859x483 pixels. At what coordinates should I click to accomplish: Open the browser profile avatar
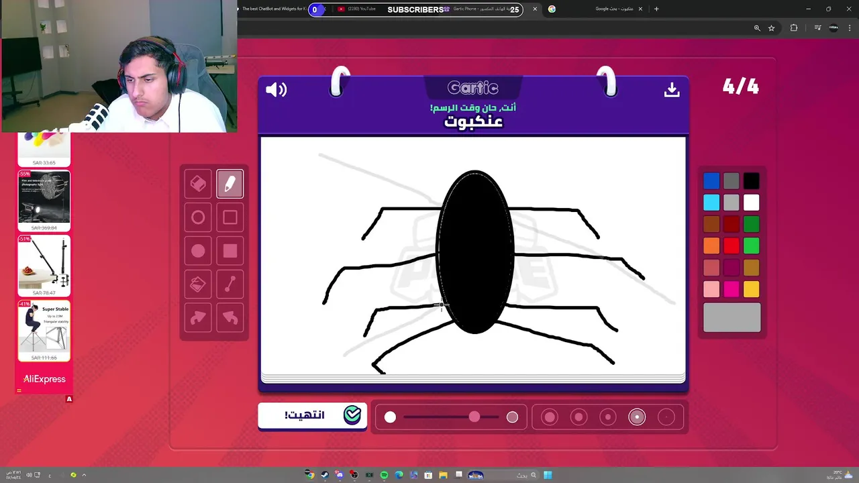(833, 28)
